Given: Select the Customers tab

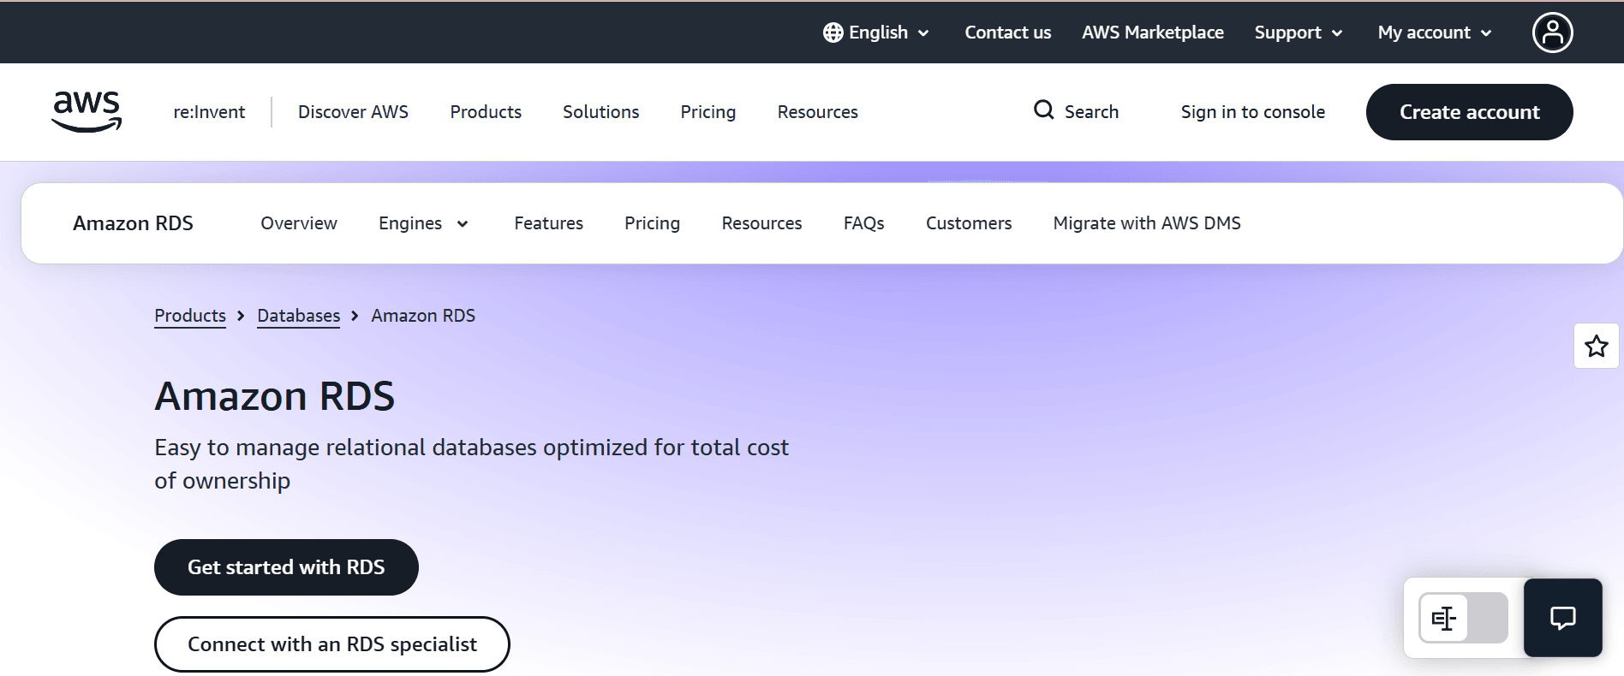Looking at the screenshot, I should (x=969, y=223).
